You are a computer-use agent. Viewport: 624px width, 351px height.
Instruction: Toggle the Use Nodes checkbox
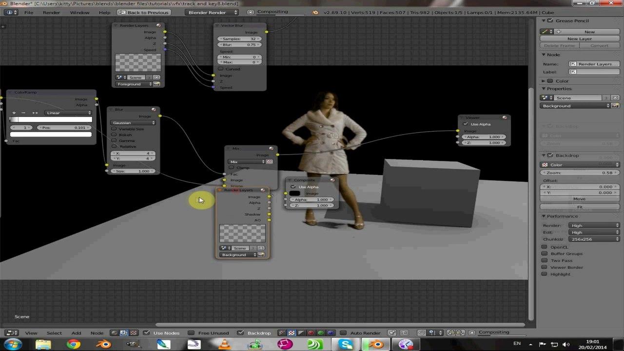147,333
